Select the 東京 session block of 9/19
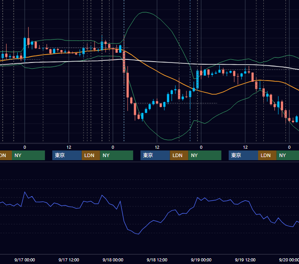Image resolution: width=299 pixels, height=264 pixels. pyautogui.click(x=243, y=155)
